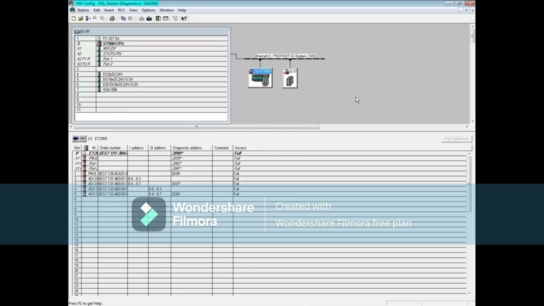Click the Upload to PG toolbar icon
The width and height of the screenshot is (544, 306).
coord(149,18)
